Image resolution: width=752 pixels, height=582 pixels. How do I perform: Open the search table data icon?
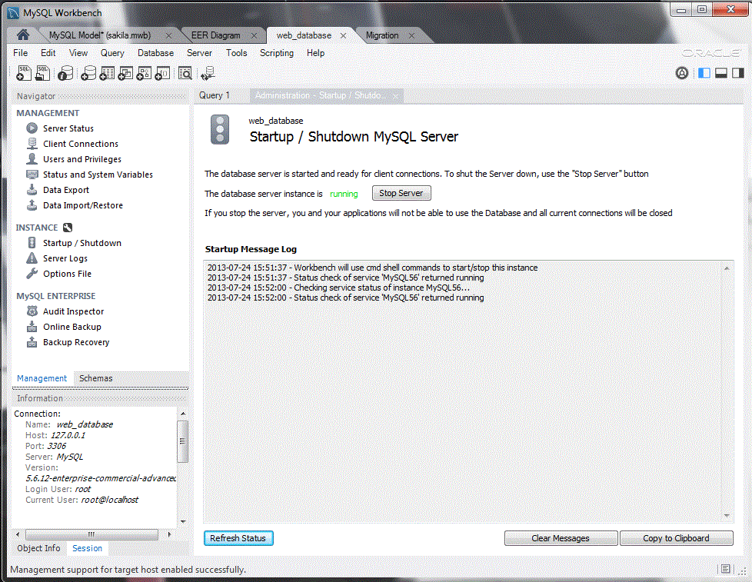click(x=185, y=73)
